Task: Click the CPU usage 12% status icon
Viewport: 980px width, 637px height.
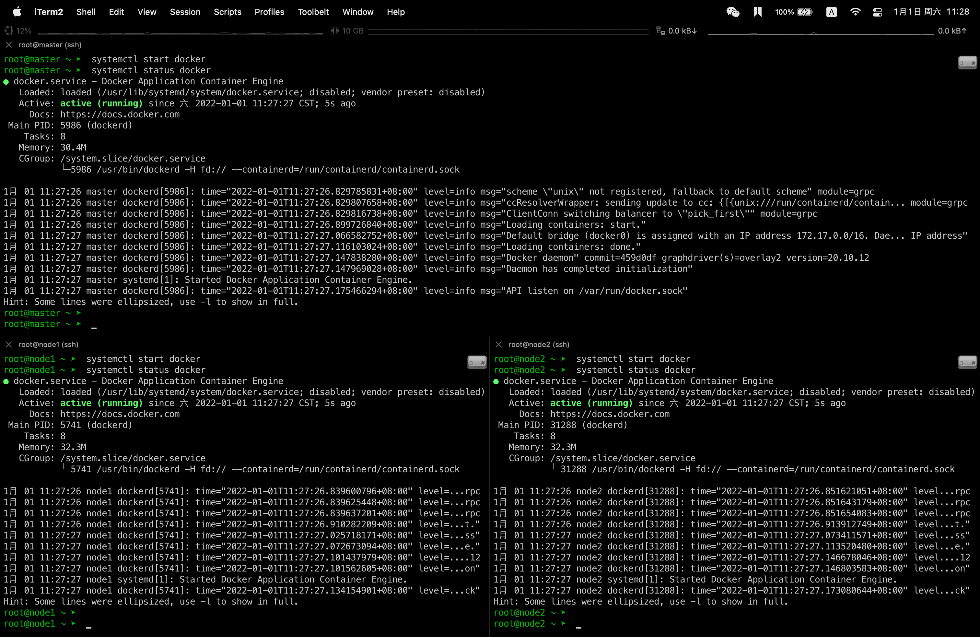Action: pyautogui.click(x=18, y=30)
